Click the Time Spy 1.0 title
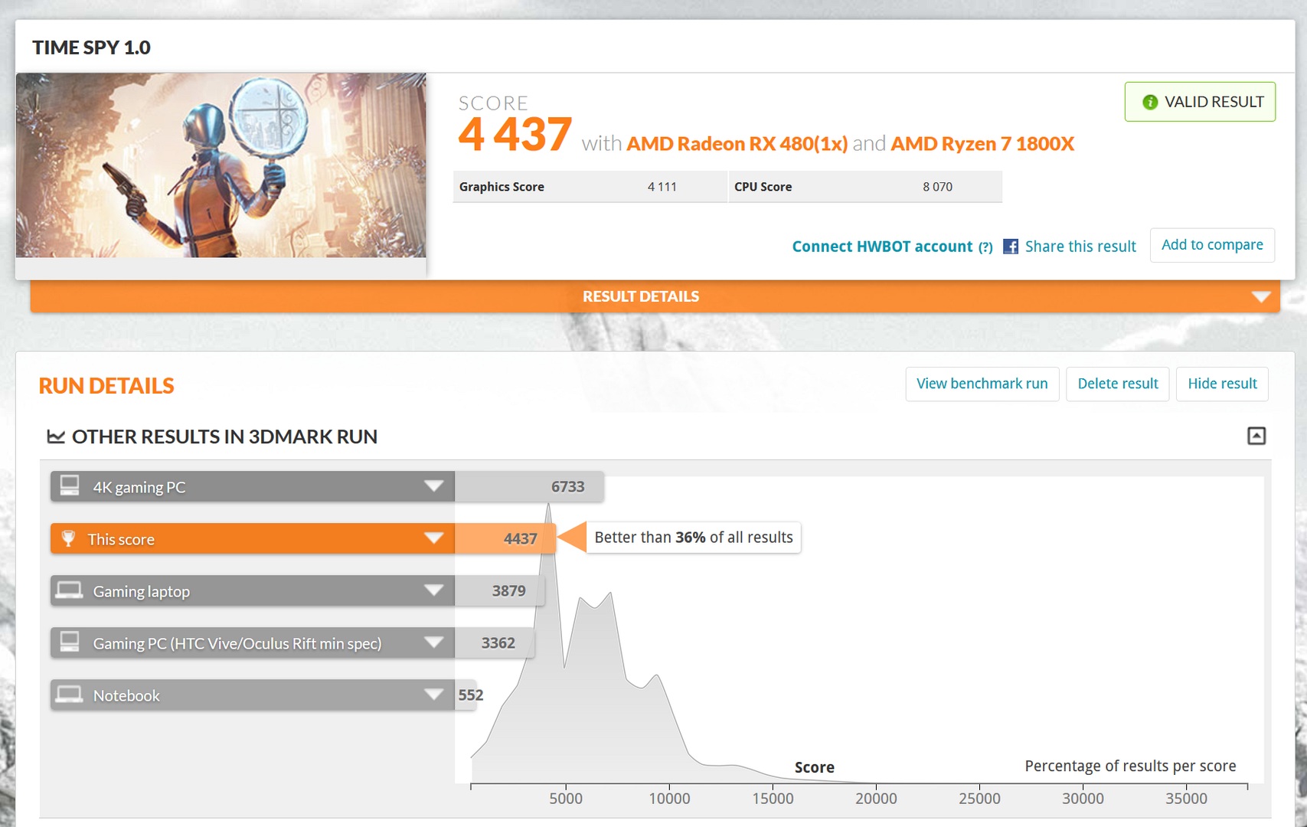 coord(91,47)
